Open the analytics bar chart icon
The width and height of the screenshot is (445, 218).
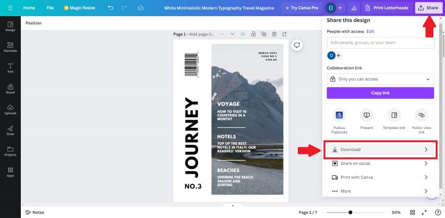[353, 8]
